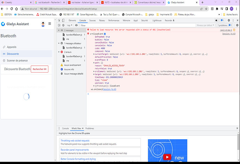Toggle the device toolbar icon
Viewport: 240px width, 164px height.
[x=63, y=21]
